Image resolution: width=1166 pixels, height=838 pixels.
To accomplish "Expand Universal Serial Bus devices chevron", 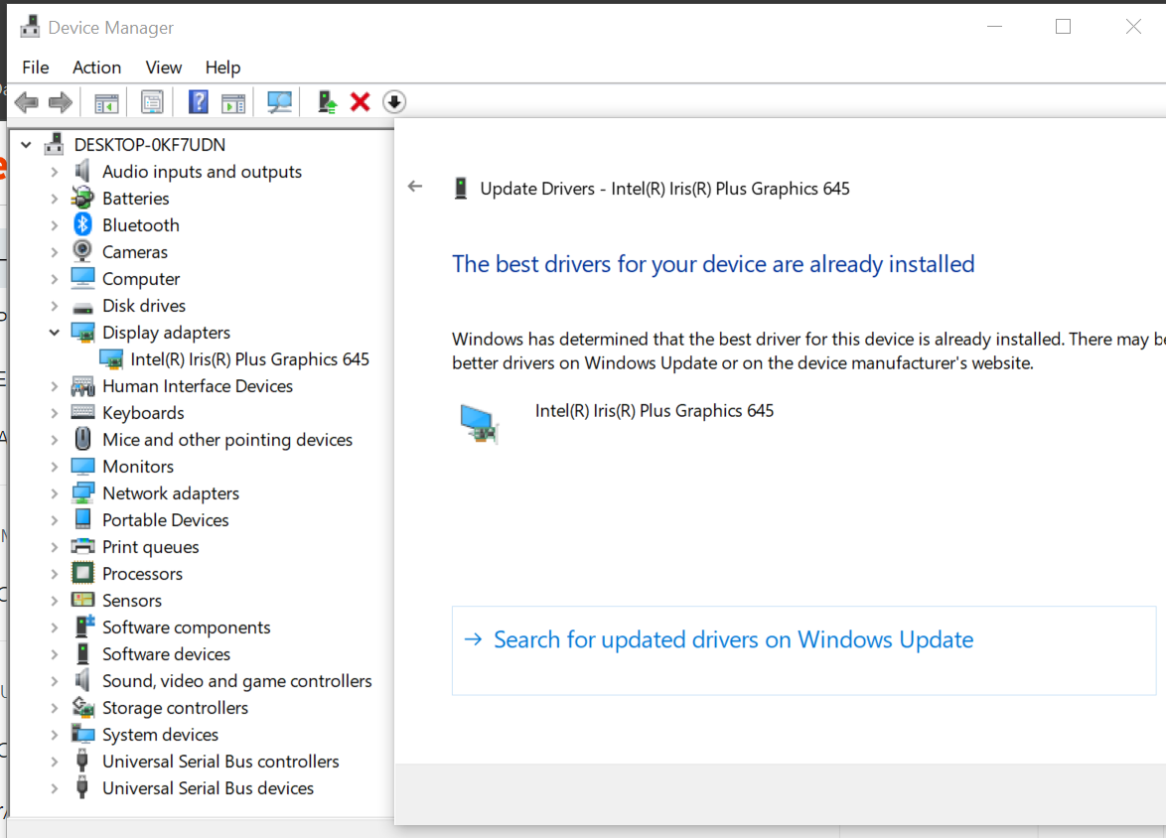I will 55,787.
